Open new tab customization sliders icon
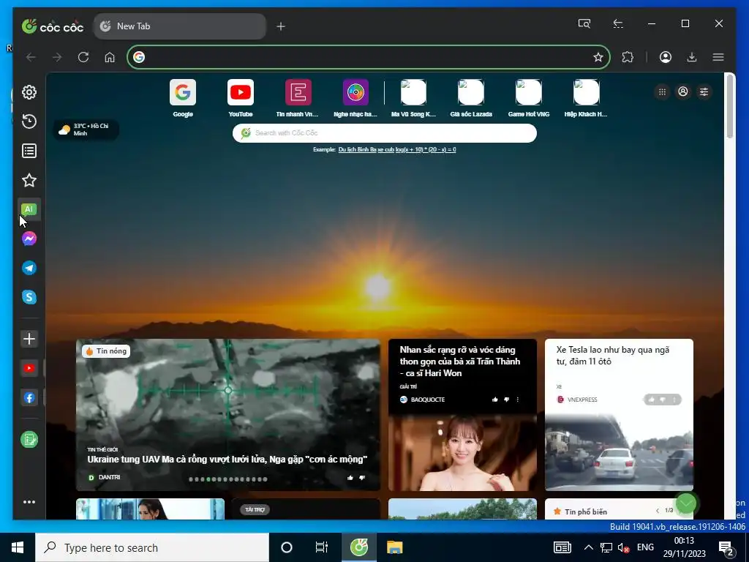This screenshot has width=749, height=562. 704,91
